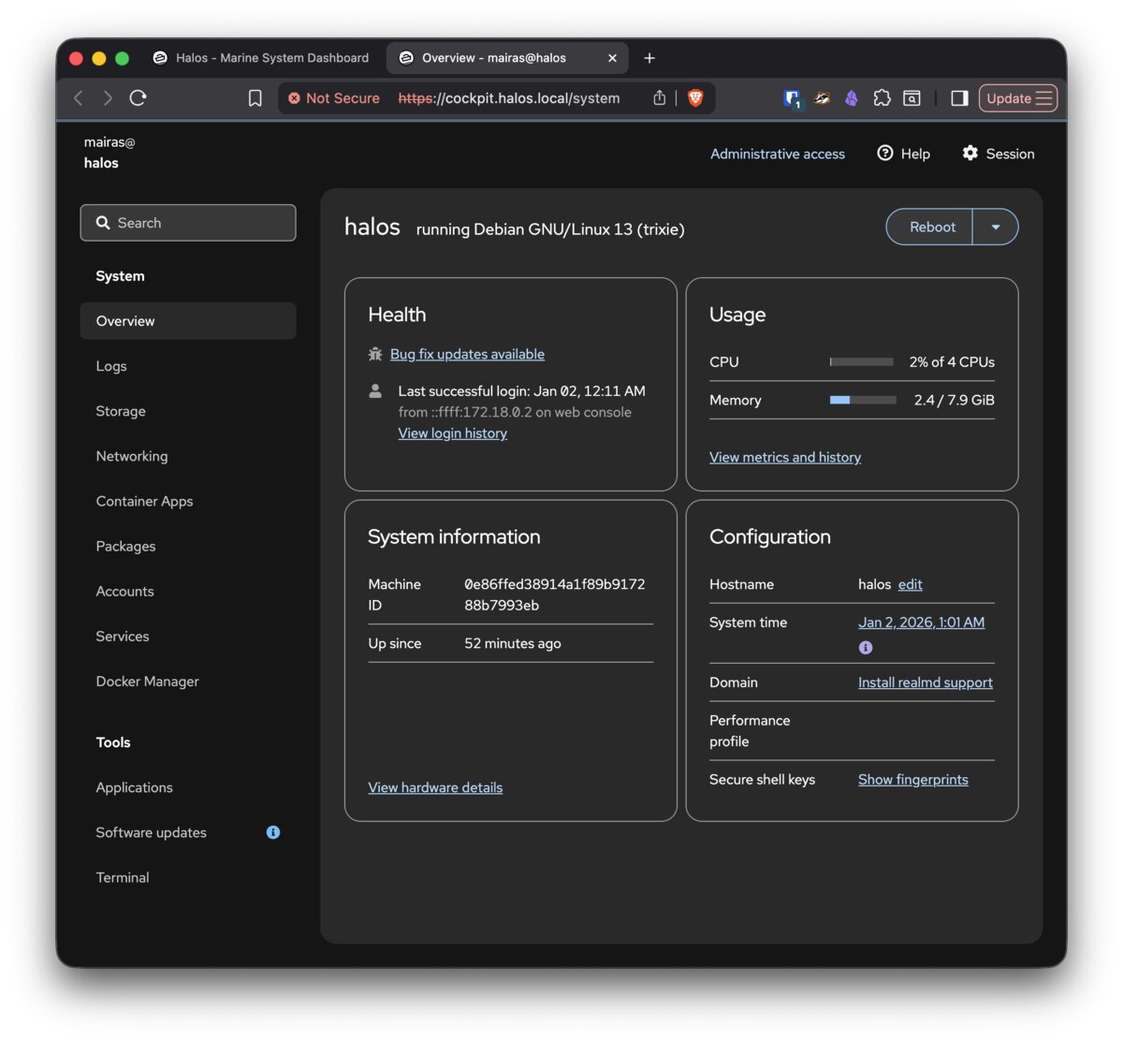Open the Session gear menu

[998, 154]
